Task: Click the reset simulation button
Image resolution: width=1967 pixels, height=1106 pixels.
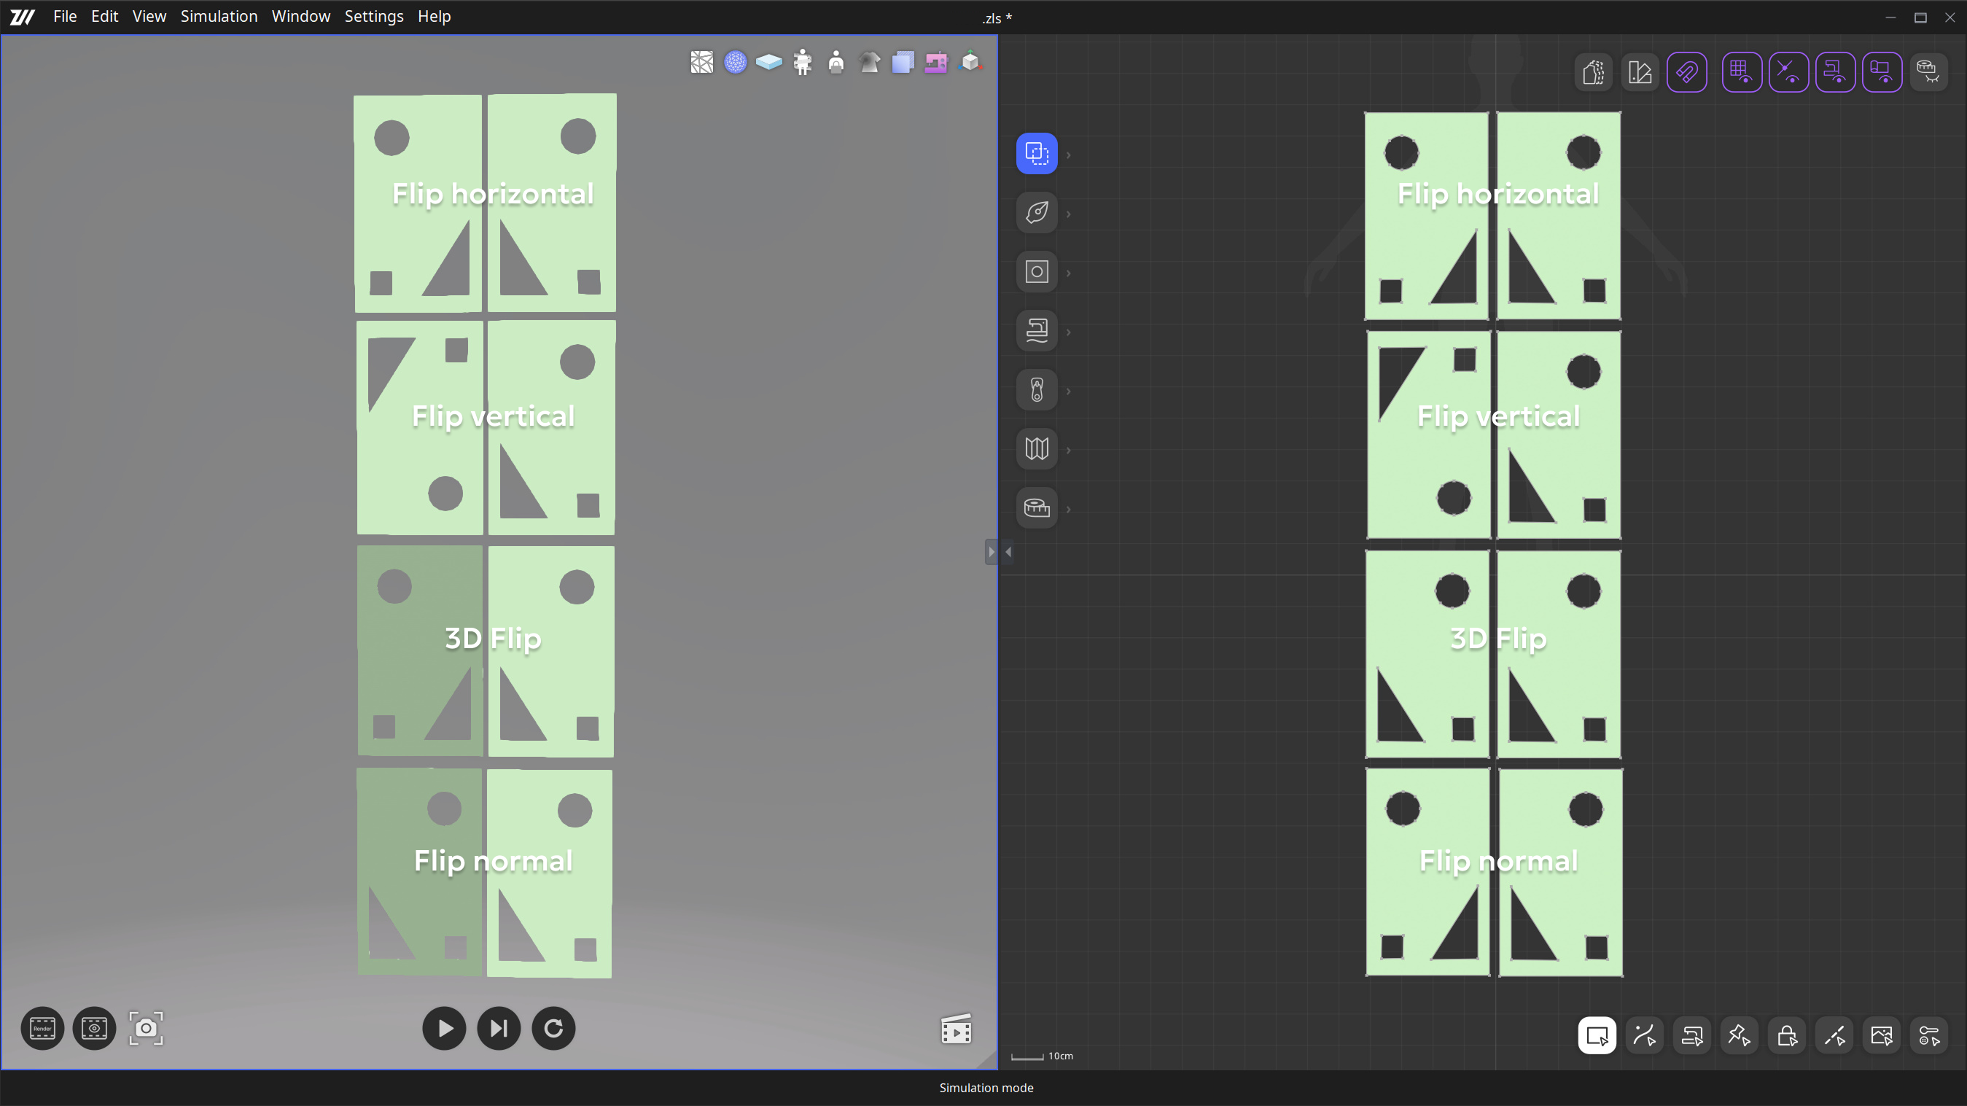Action: [x=553, y=1028]
